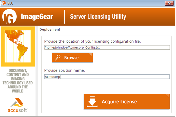Click the Accusoft triangle logo icon

17,102
